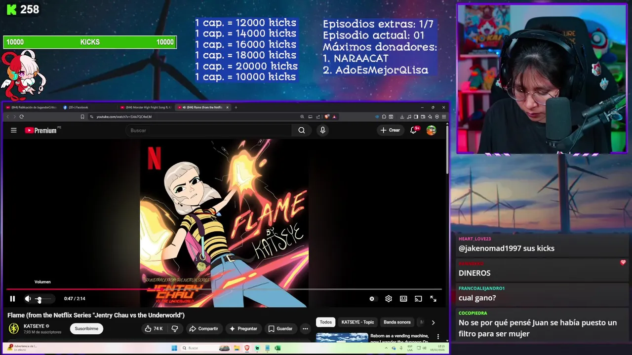
Task: Open the browser downloads icon
Action: pyautogui.click(x=402, y=117)
